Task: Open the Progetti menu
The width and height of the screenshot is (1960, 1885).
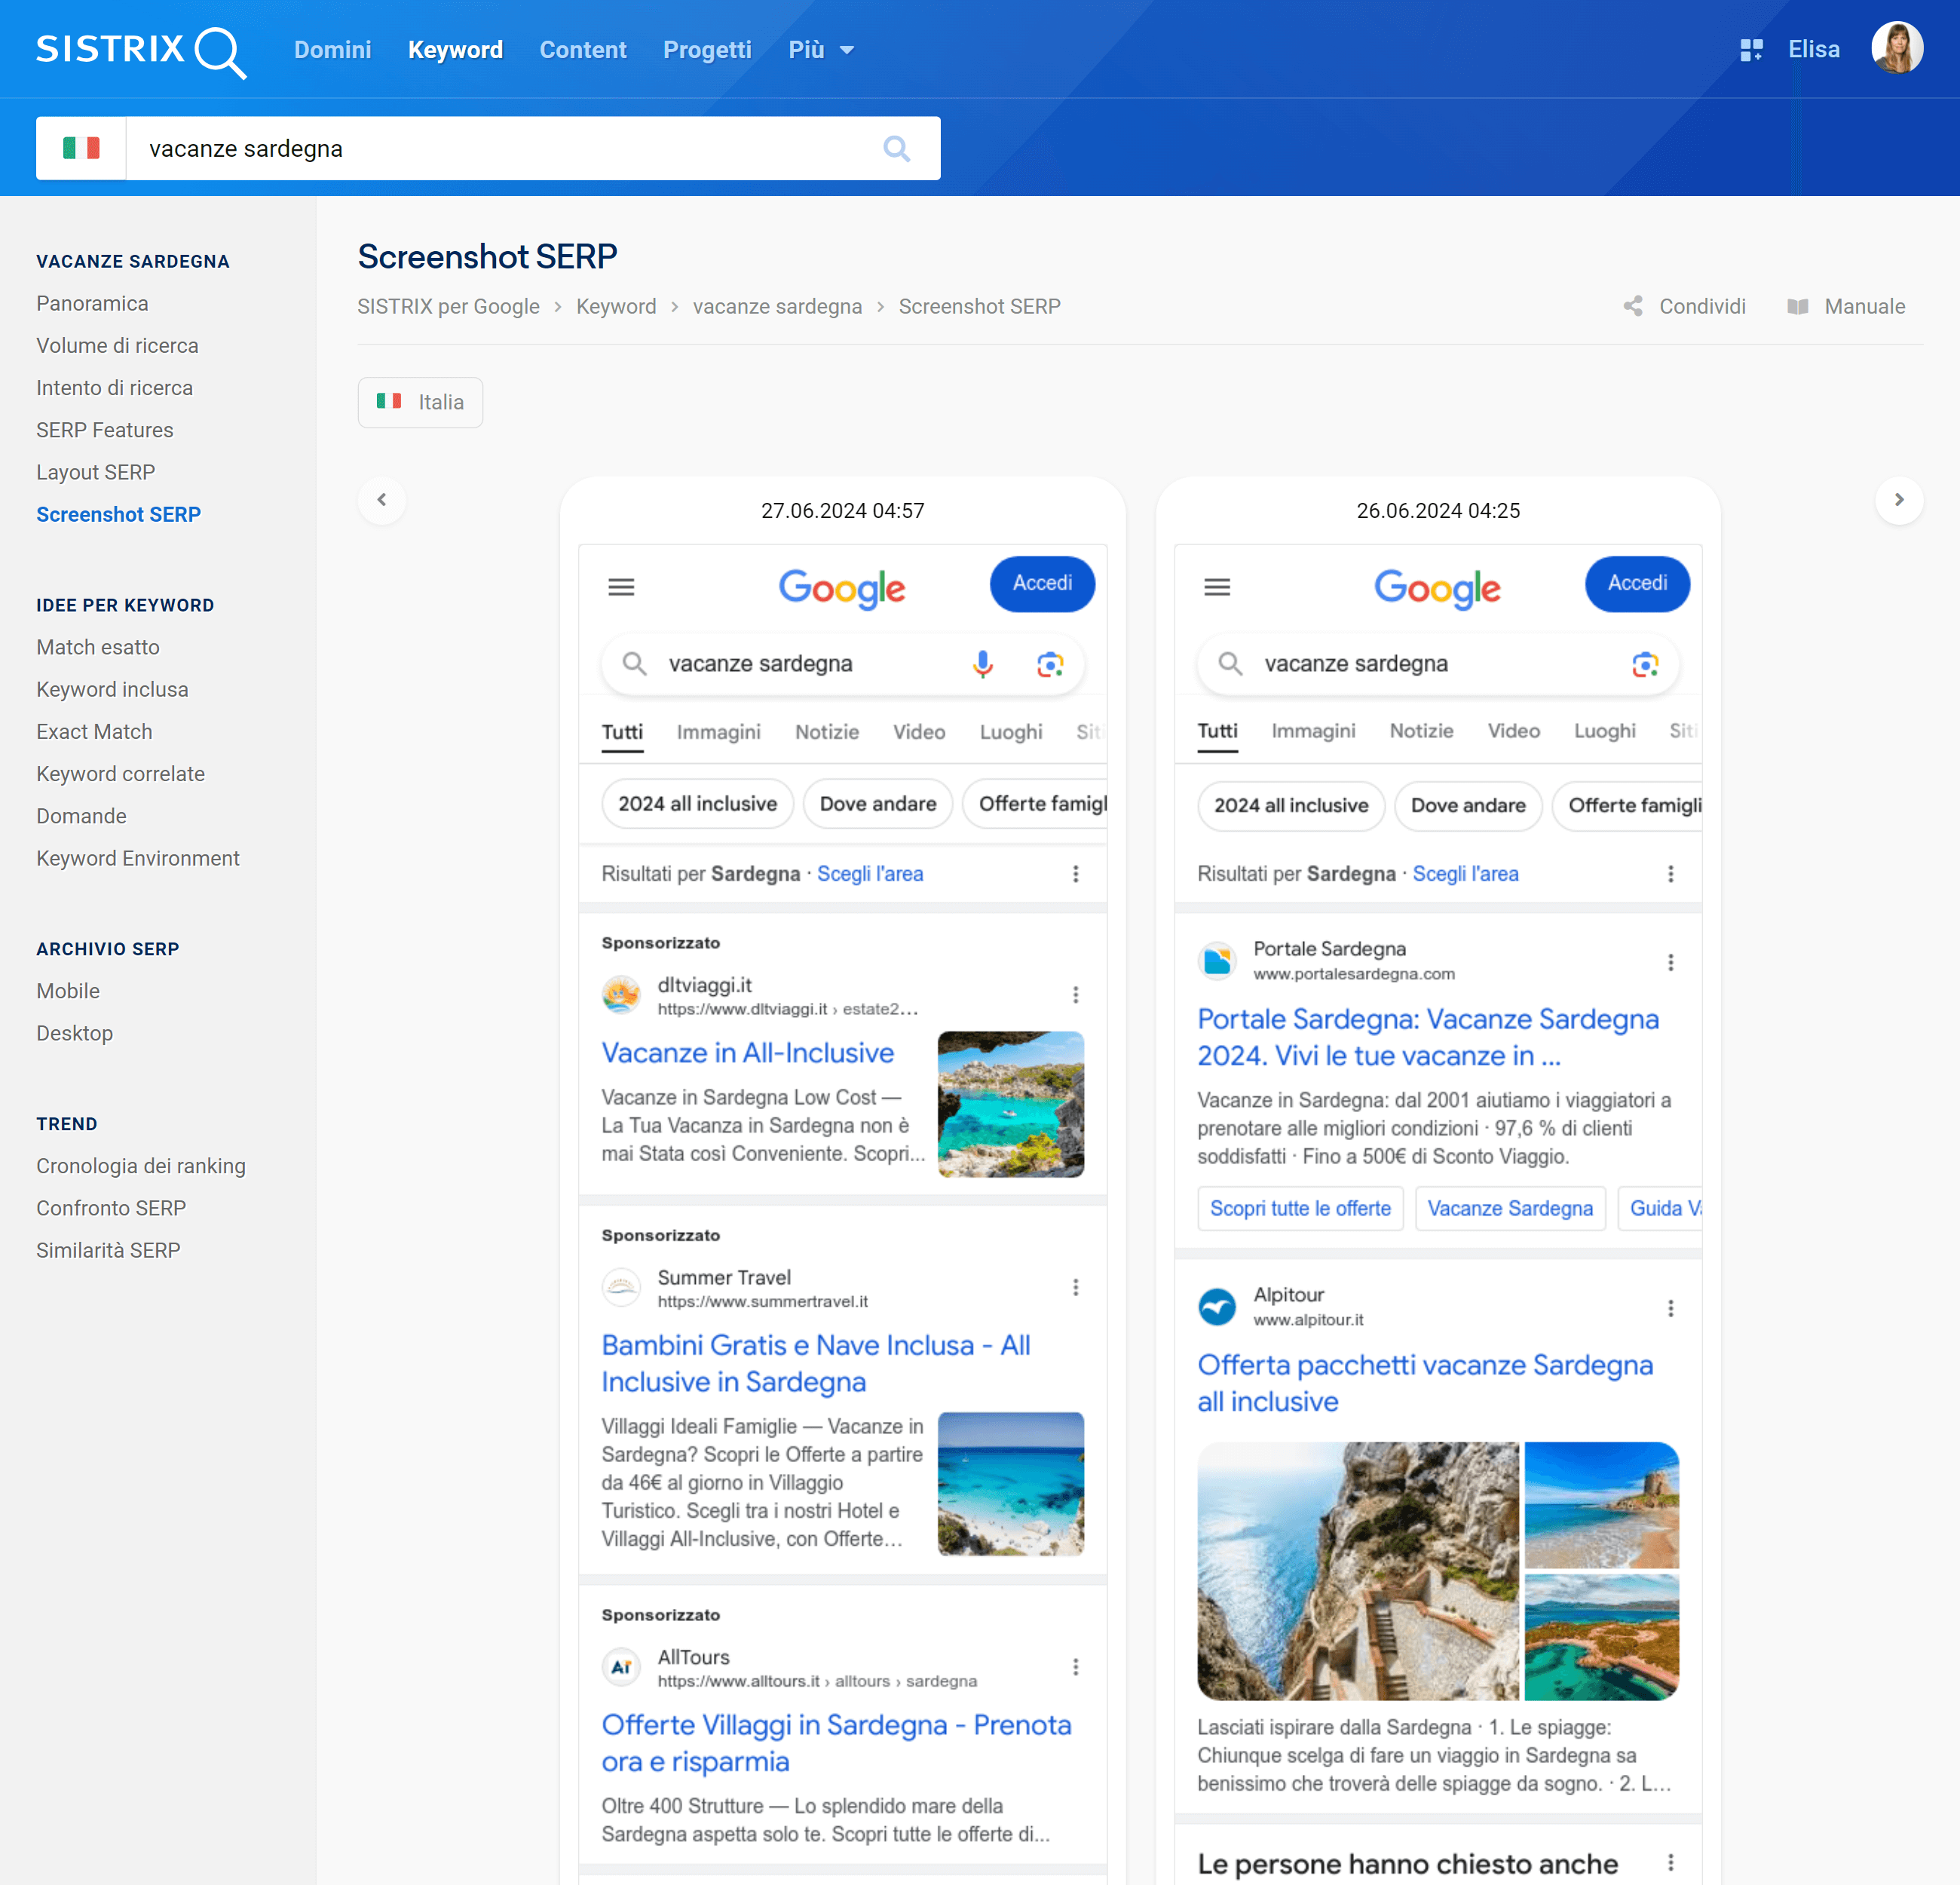Action: tap(707, 50)
